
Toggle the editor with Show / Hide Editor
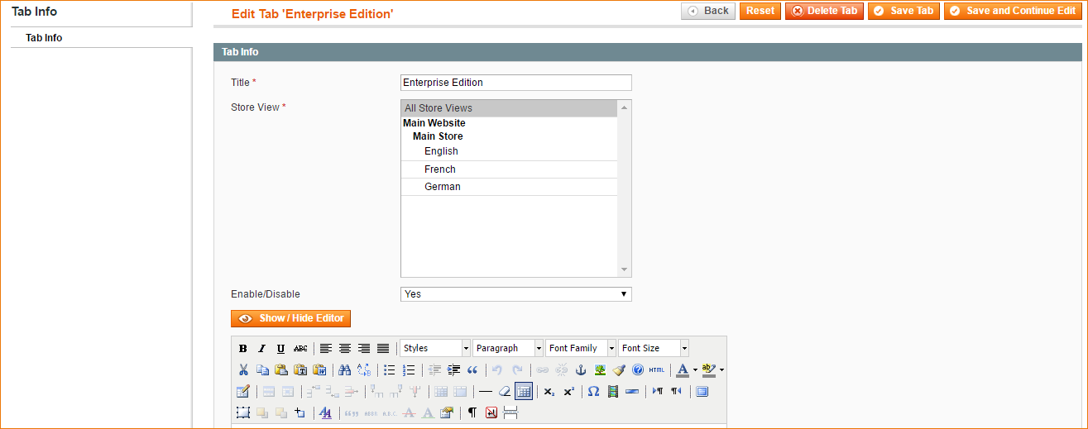(291, 318)
